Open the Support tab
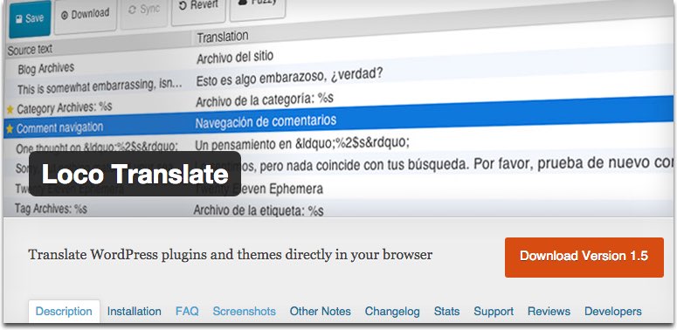This screenshot has height=330, width=677. coord(494,312)
